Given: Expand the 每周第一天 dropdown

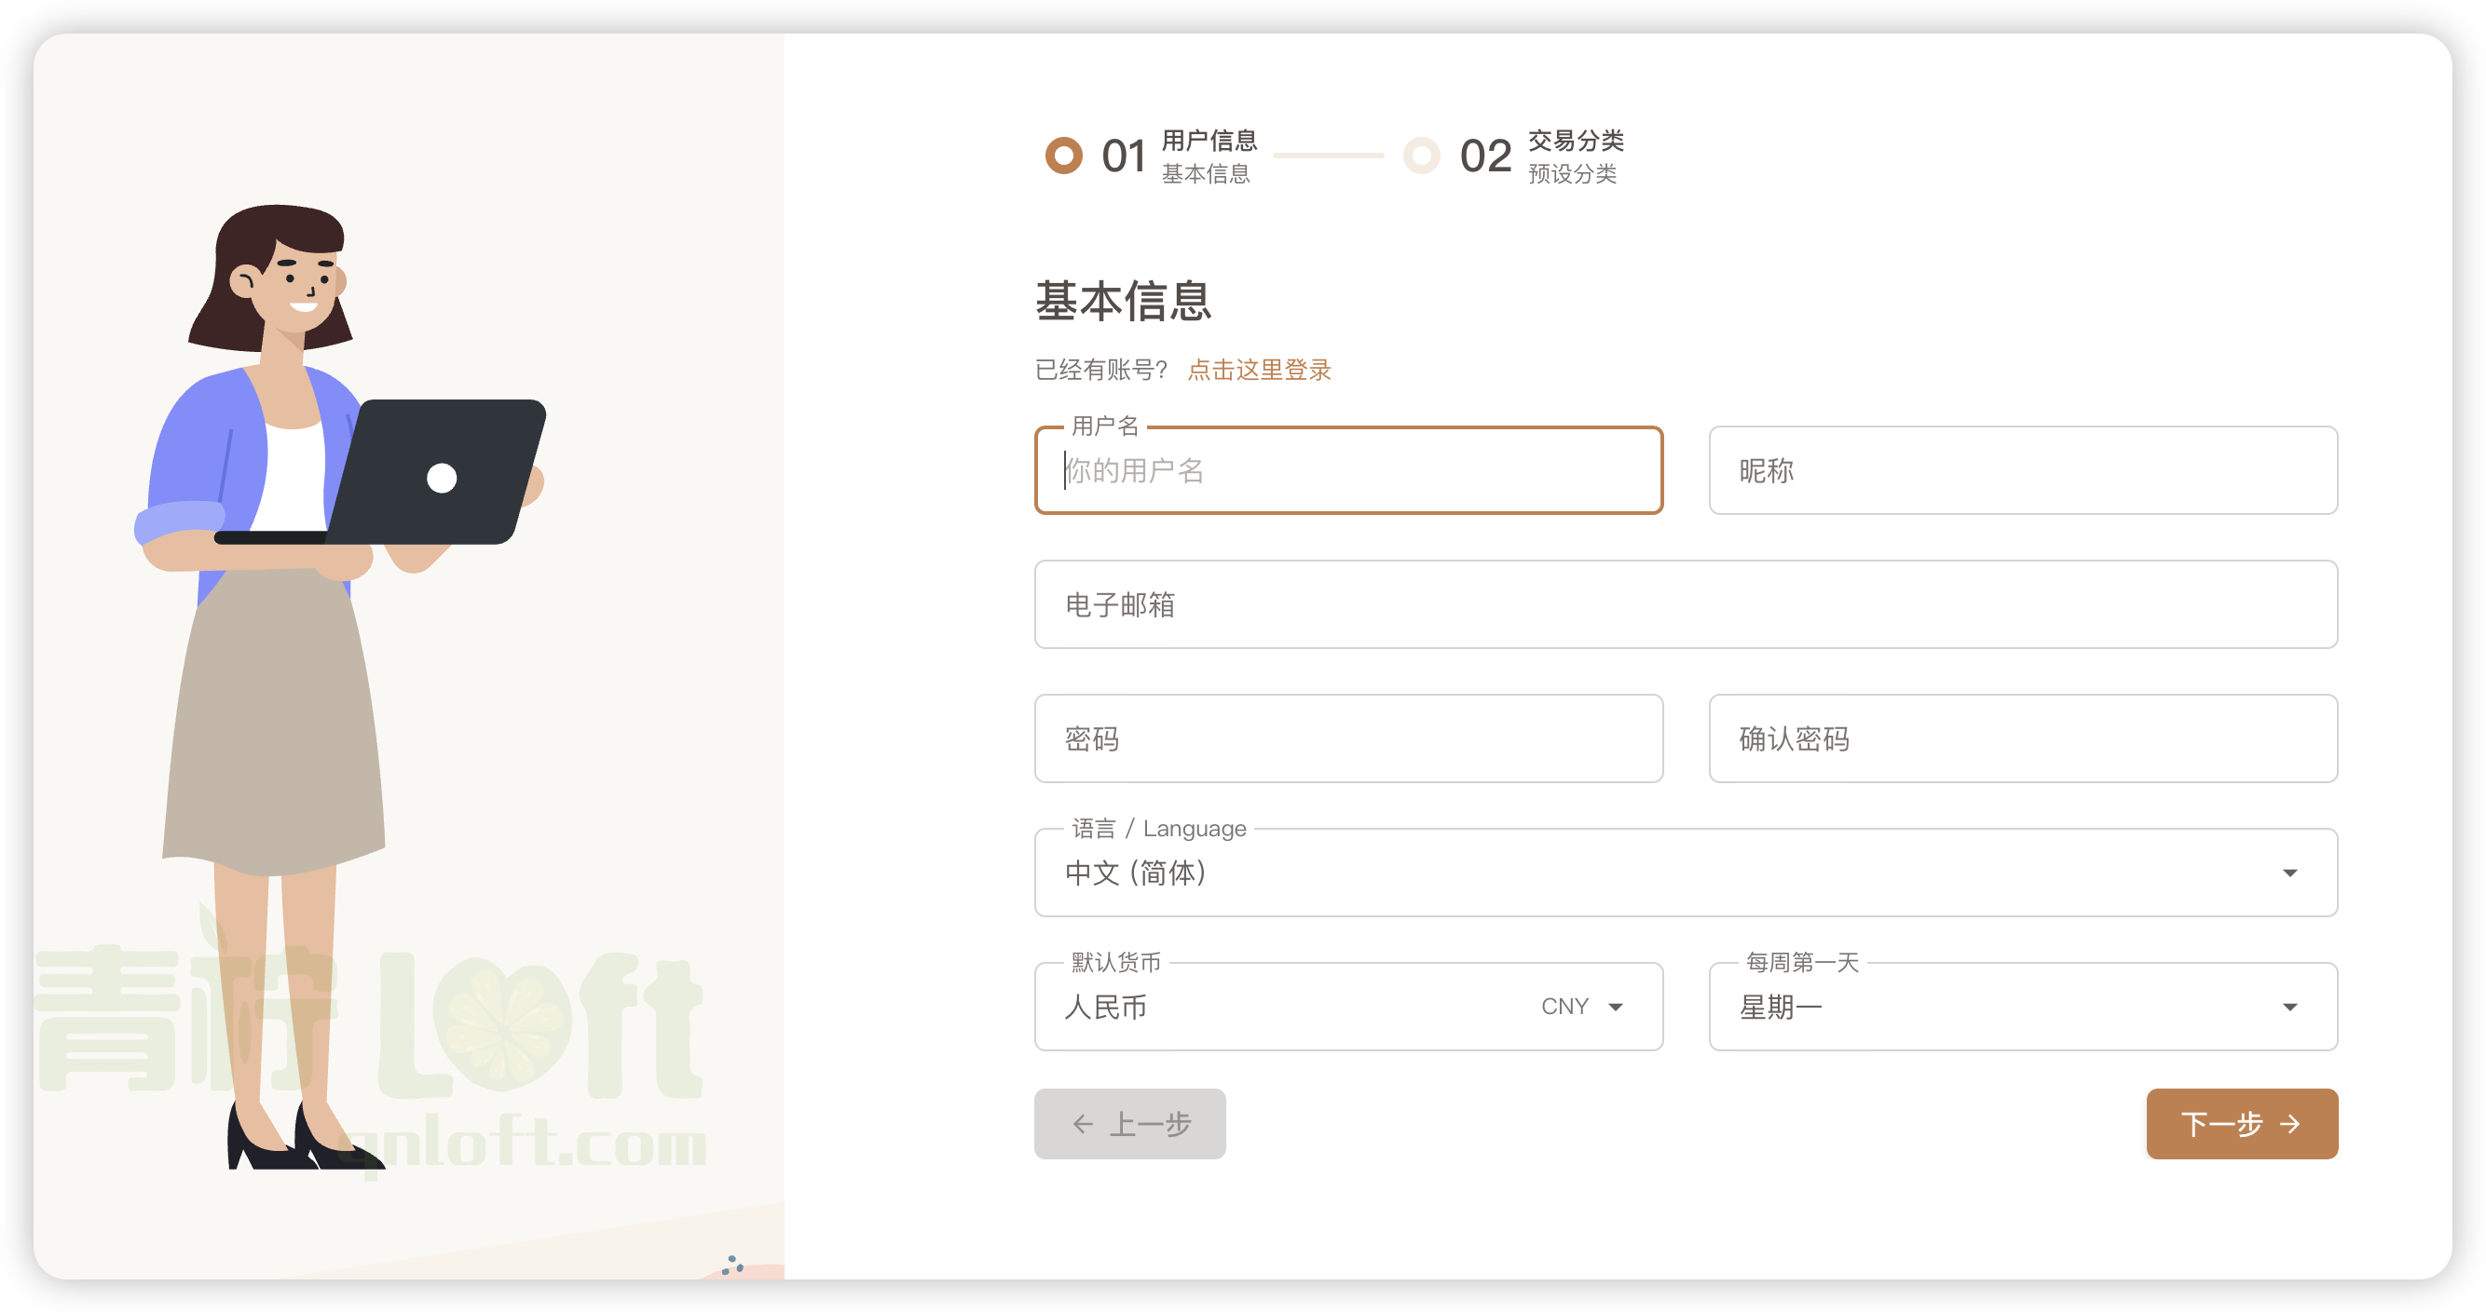Looking at the screenshot, I should coord(2291,1007).
